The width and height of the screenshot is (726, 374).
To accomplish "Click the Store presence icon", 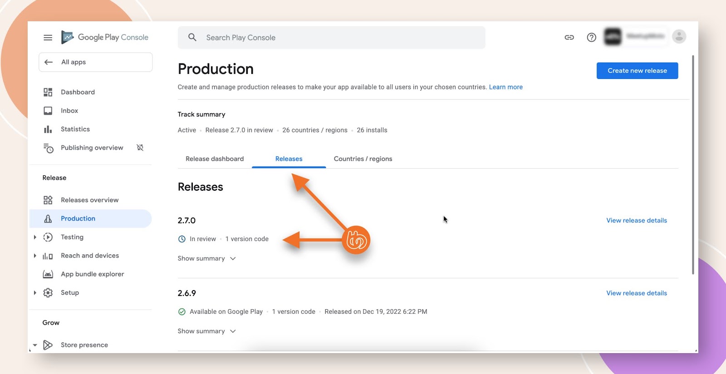I will point(48,345).
